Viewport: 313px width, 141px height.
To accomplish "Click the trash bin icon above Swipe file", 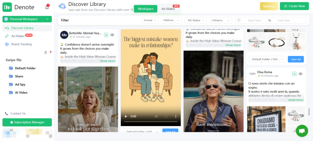I will click(x=46, y=52).
